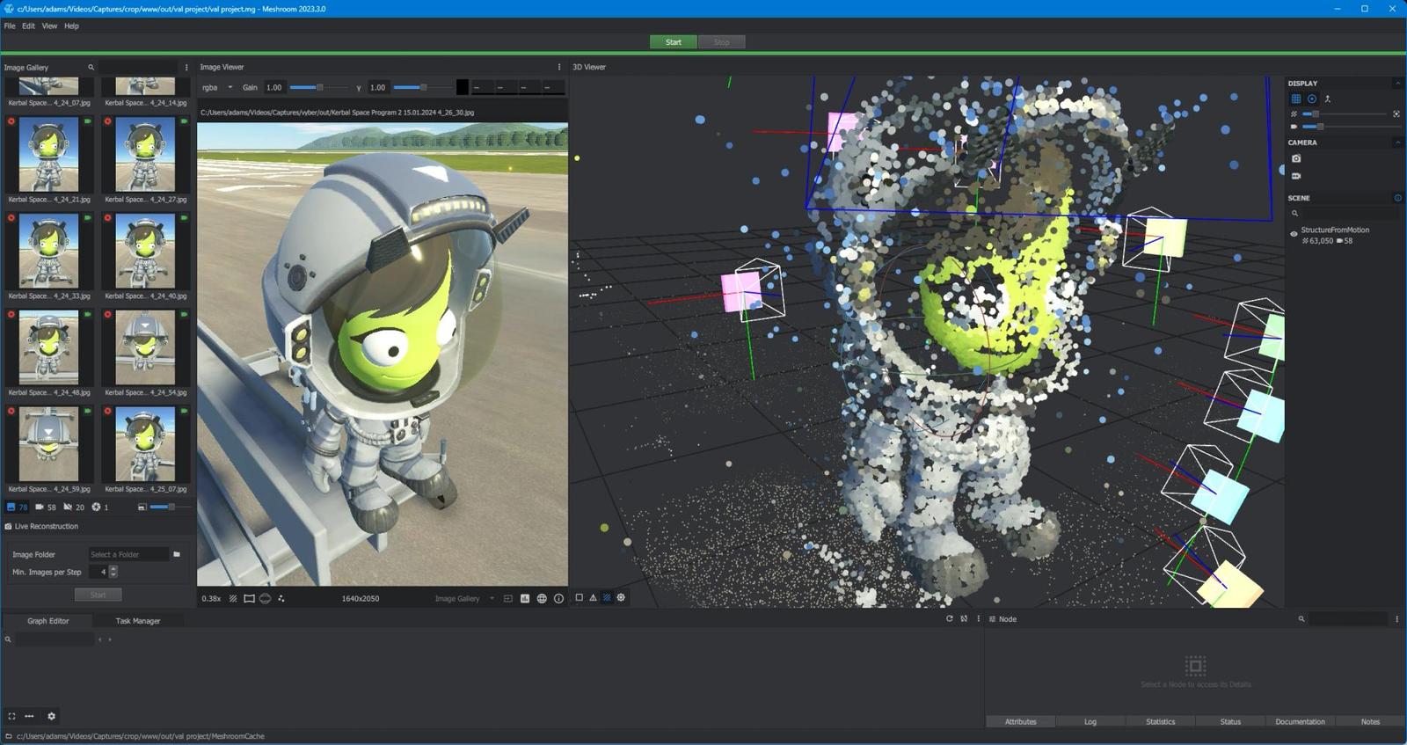Click the SCENE search field

[x=1350, y=213]
